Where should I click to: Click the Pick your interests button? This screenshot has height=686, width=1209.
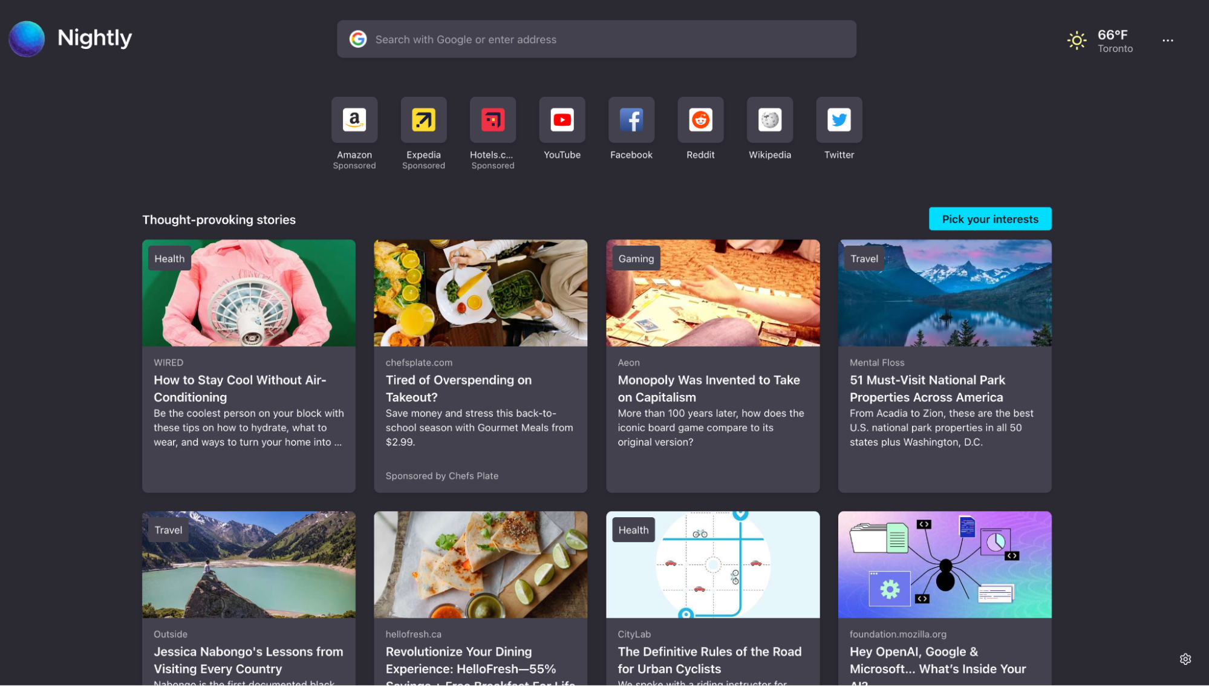click(x=990, y=219)
